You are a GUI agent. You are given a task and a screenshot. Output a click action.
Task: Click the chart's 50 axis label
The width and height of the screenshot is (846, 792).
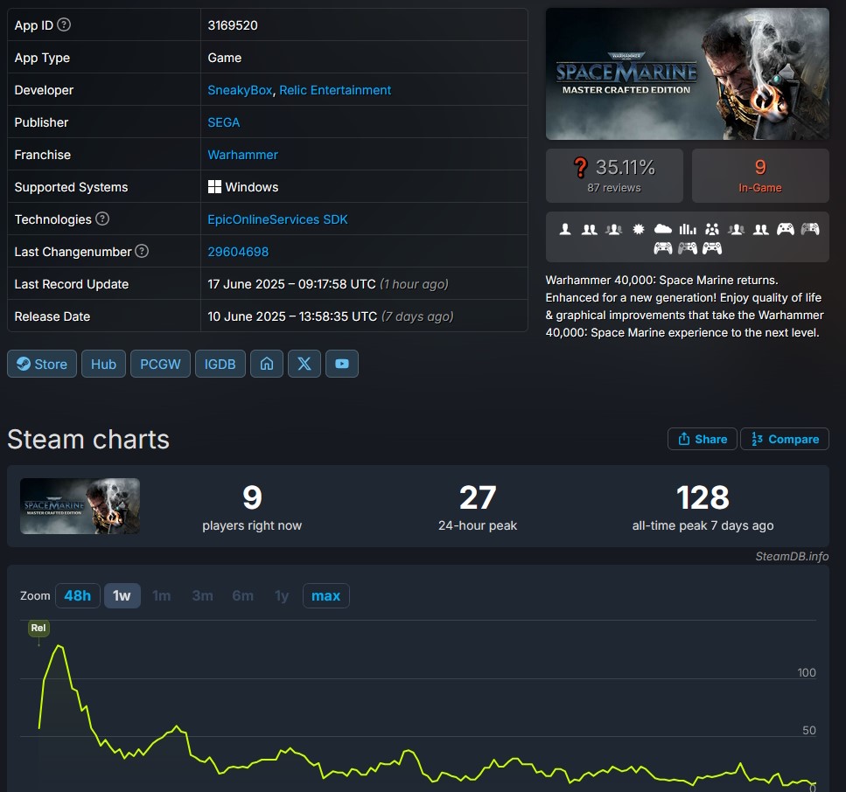[x=809, y=730]
